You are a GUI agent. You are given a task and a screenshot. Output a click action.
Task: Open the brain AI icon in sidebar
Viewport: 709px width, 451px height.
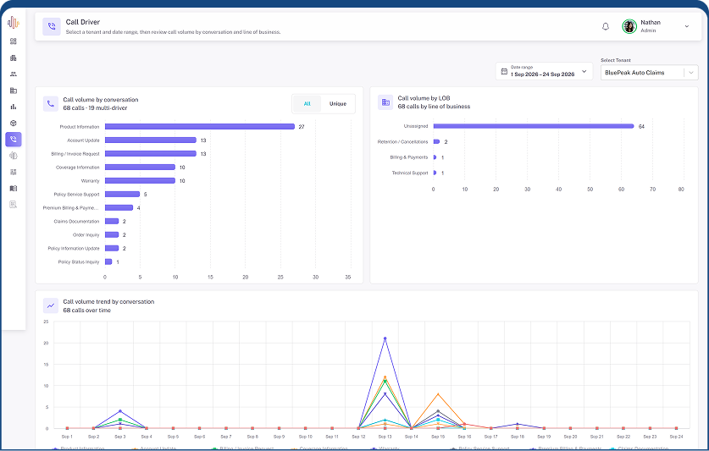click(13, 156)
